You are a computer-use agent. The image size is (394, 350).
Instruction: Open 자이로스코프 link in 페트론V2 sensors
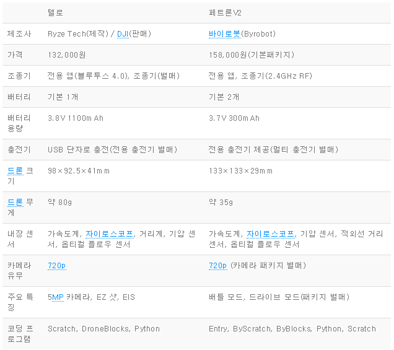point(270,234)
